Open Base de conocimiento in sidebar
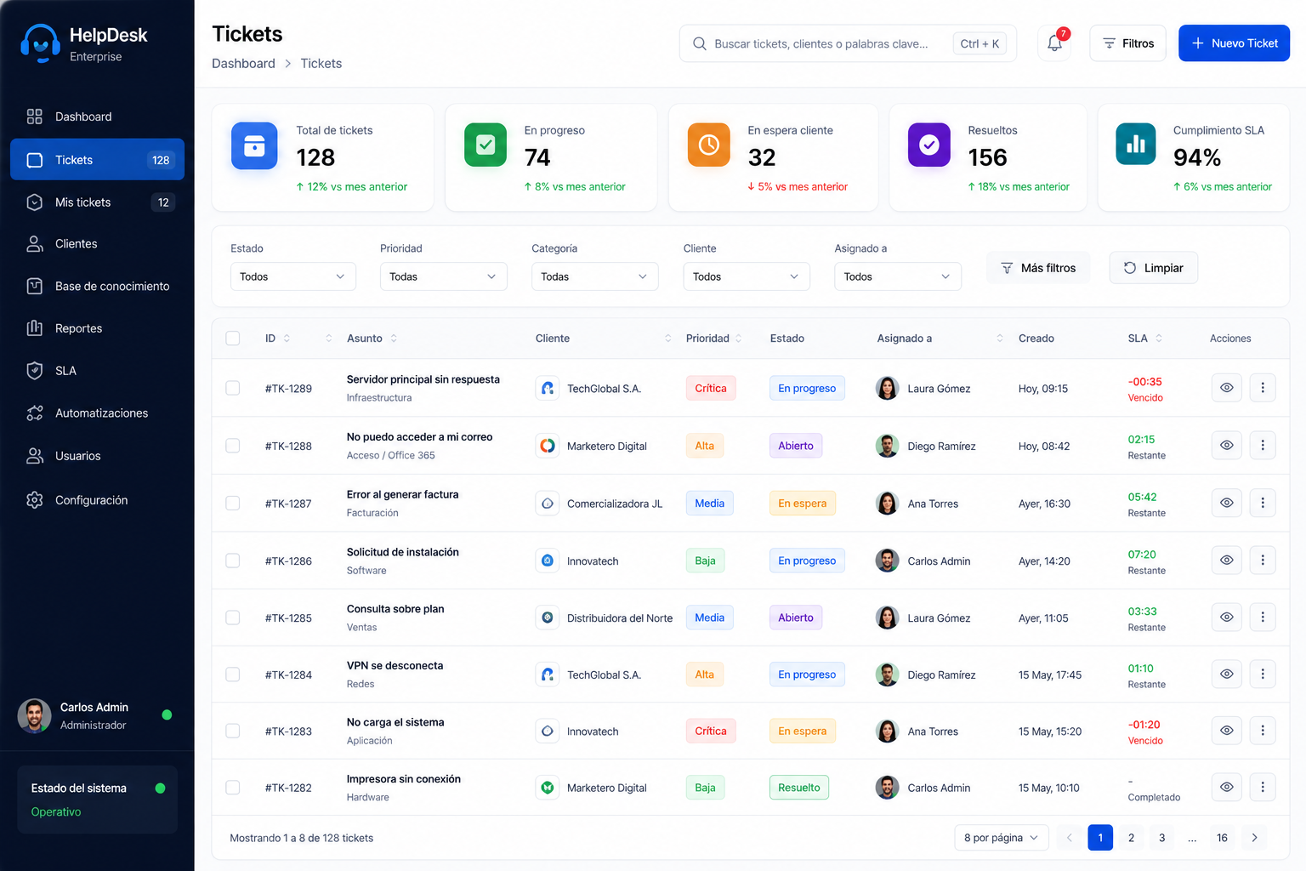Screen dimensions: 1306x871 tap(97, 287)
